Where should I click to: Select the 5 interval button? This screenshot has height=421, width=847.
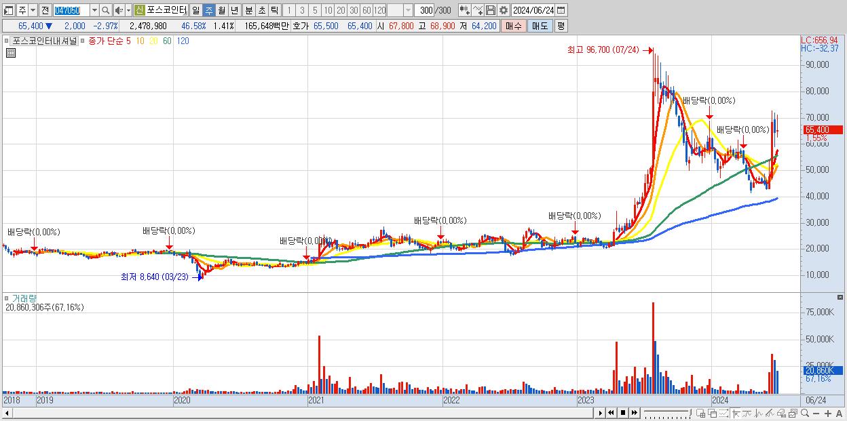click(x=315, y=10)
